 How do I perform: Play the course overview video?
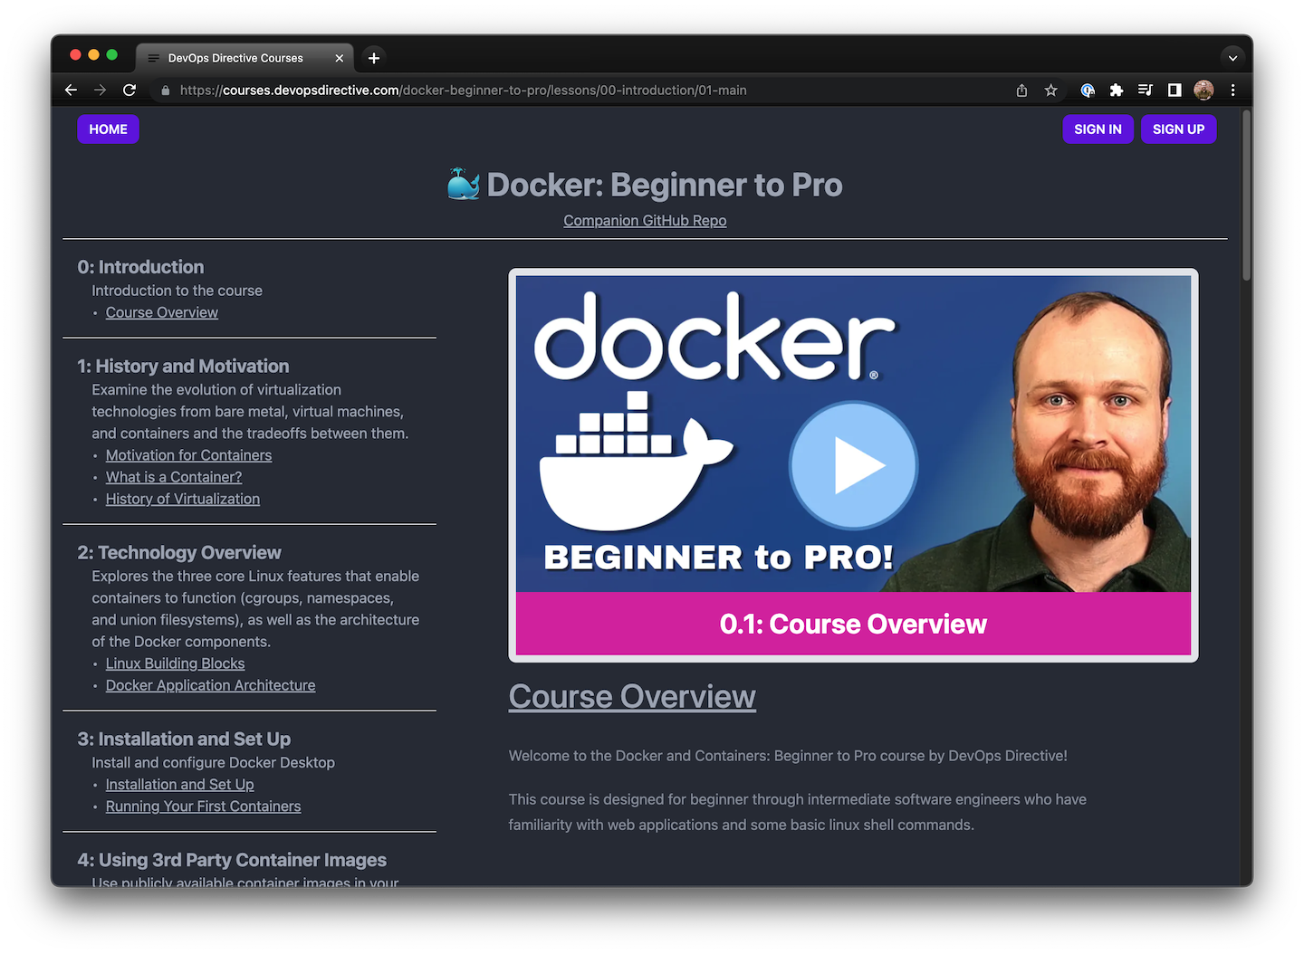pyautogui.click(x=853, y=465)
